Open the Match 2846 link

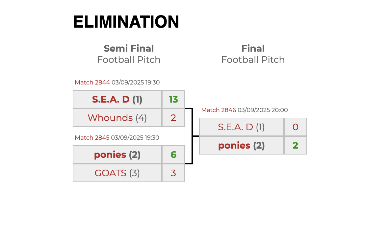[x=218, y=110]
